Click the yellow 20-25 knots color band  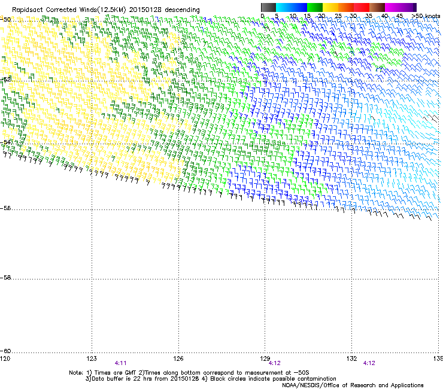(x=330, y=7)
